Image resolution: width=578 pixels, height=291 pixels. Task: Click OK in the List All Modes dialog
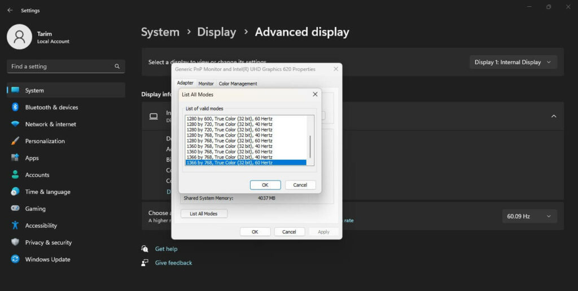(x=265, y=185)
